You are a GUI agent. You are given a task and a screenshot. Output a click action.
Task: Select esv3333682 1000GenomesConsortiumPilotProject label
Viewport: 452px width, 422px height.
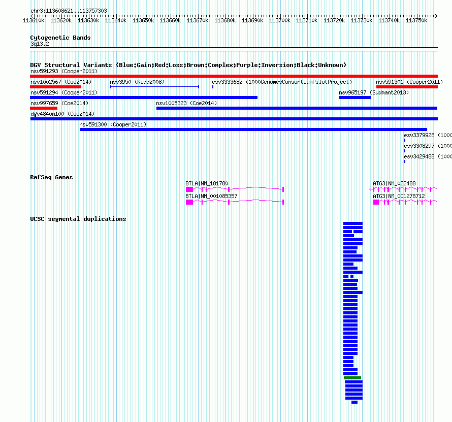coord(282,82)
